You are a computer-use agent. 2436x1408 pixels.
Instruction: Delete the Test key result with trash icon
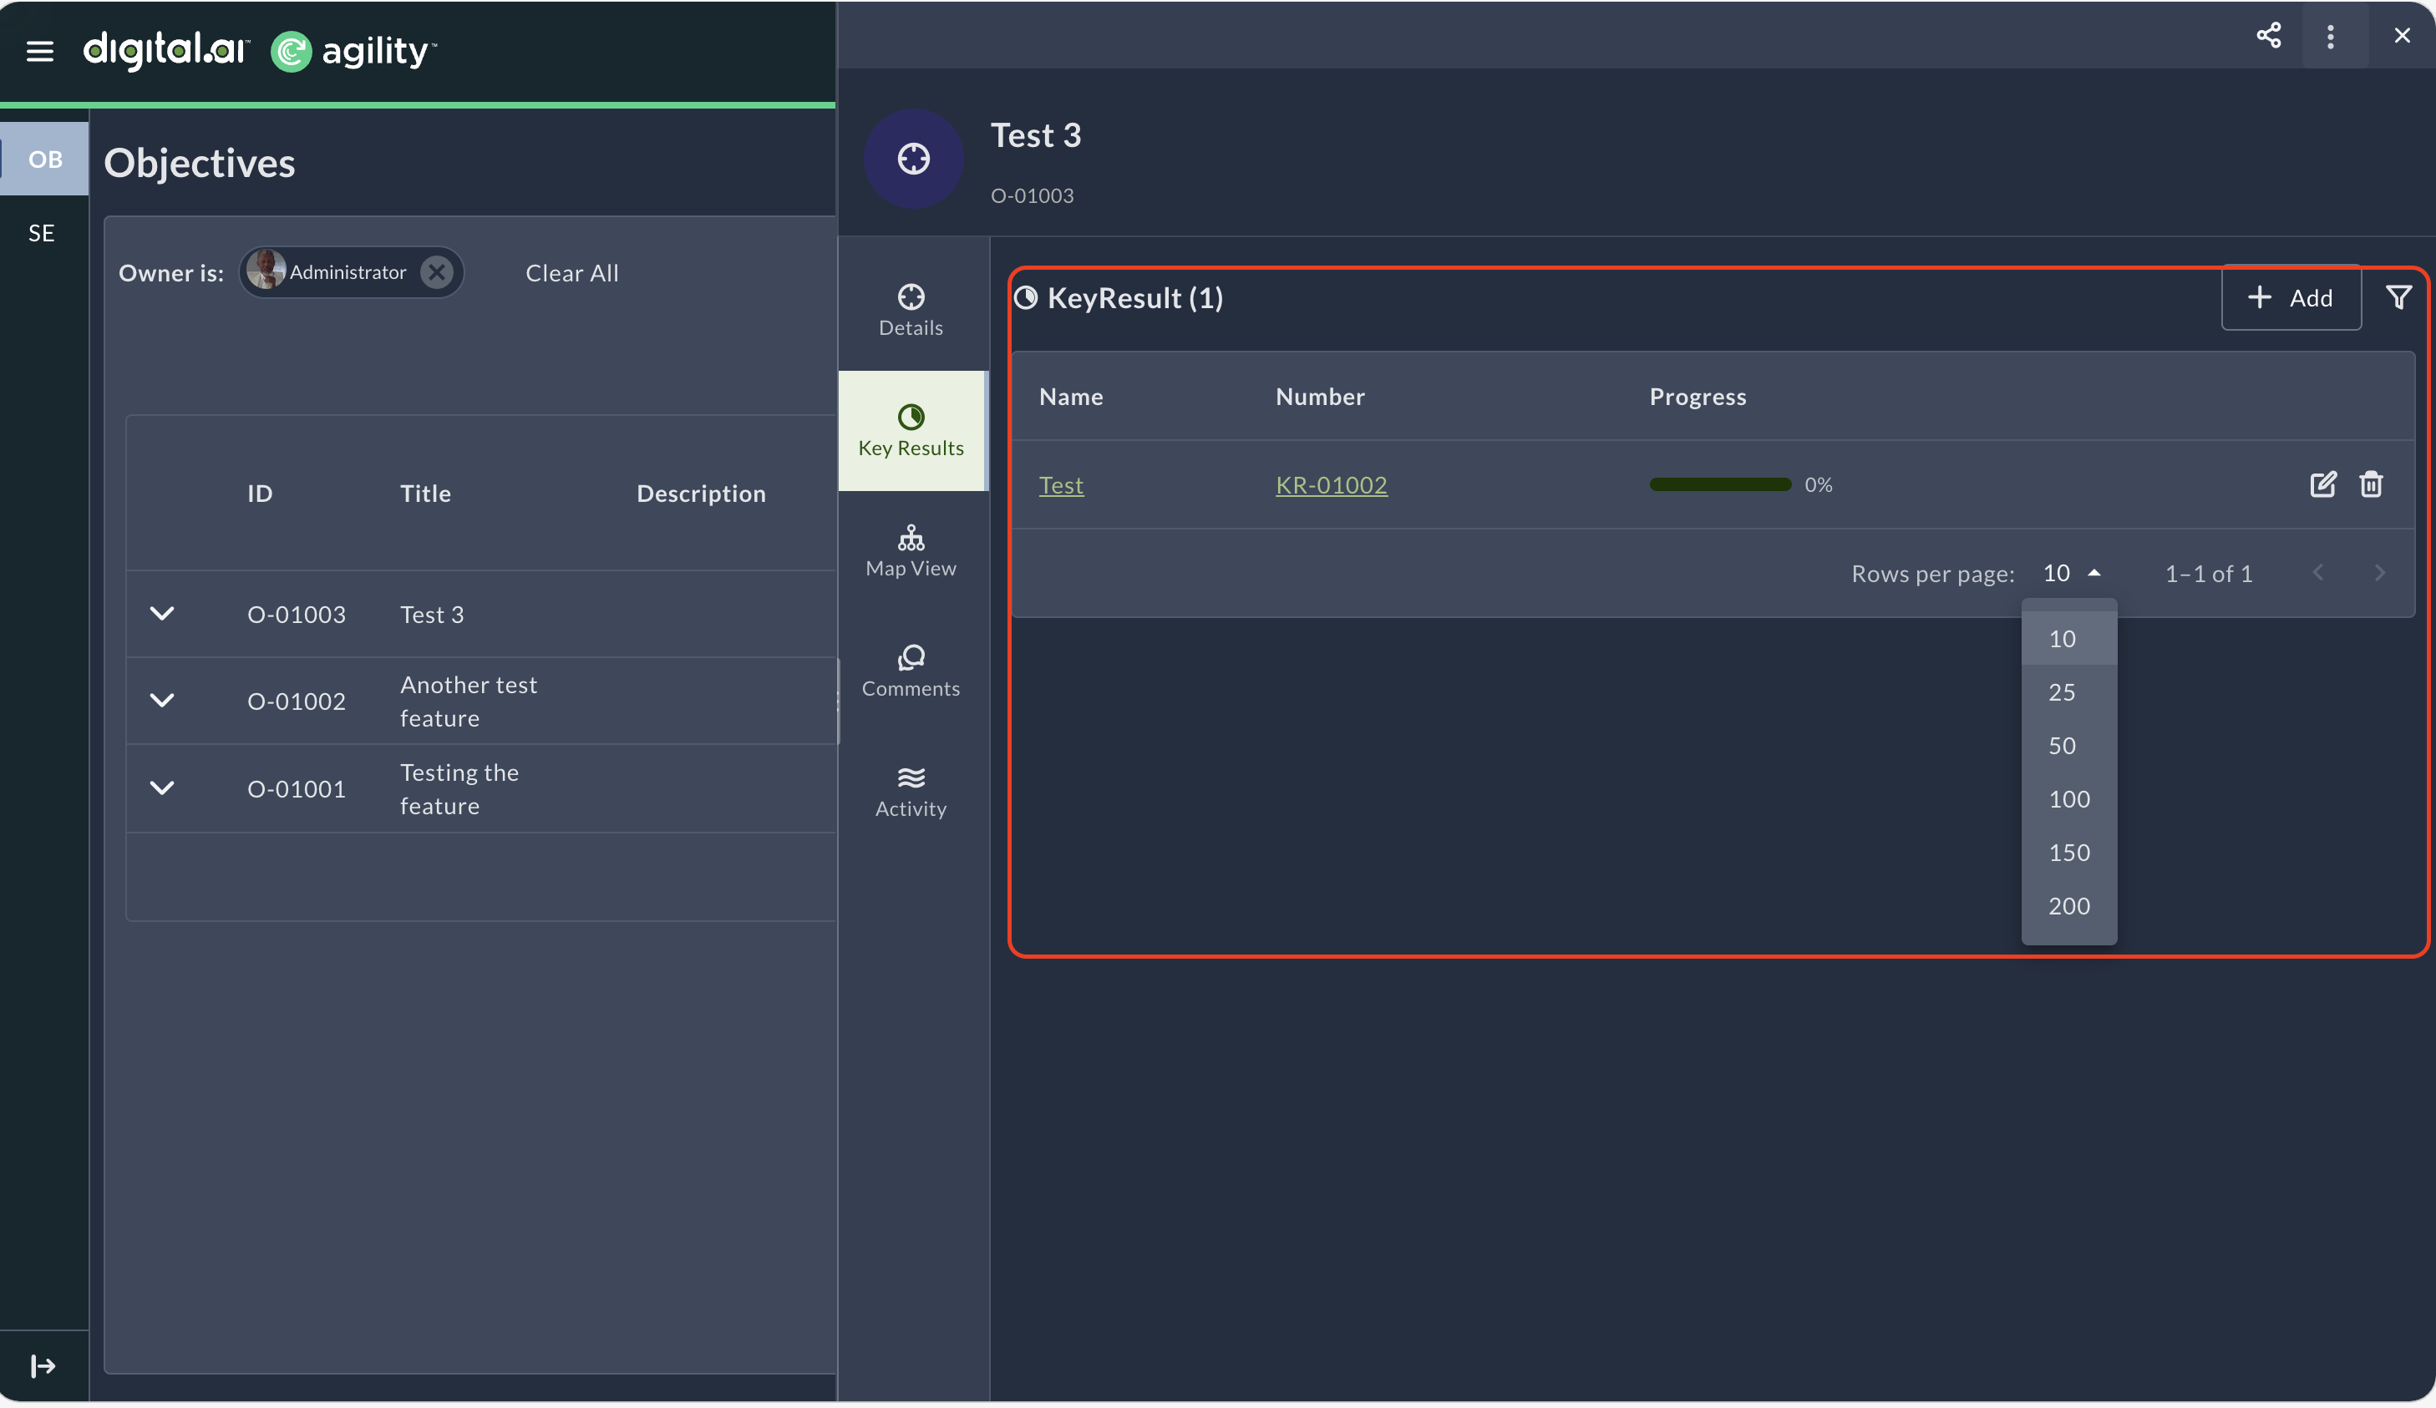(x=2371, y=484)
